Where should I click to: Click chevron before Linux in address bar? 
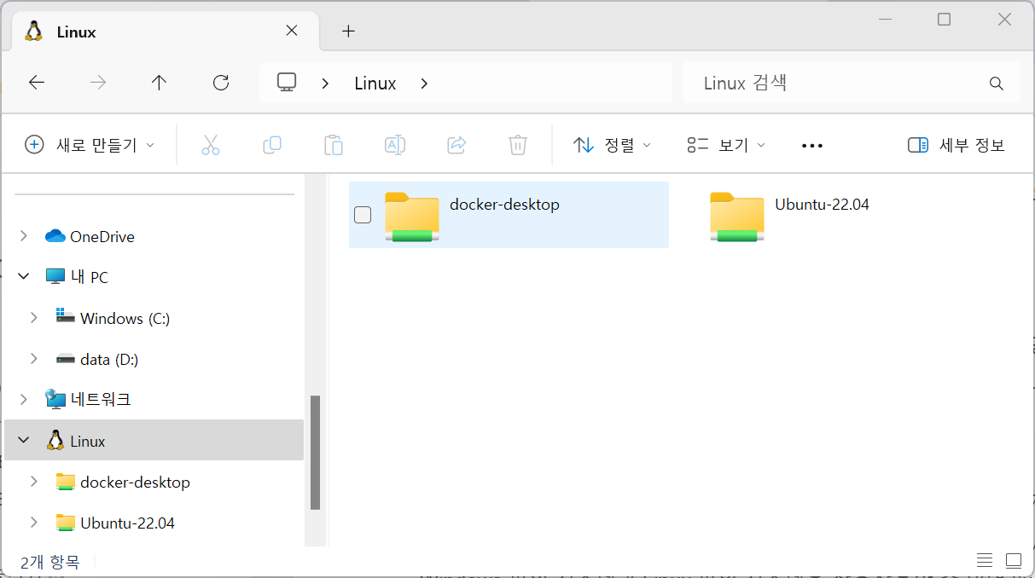(x=325, y=84)
